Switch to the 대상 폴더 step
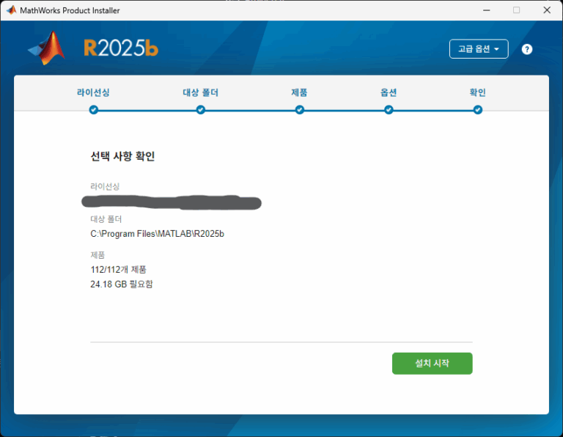The width and height of the screenshot is (563, 437). (200, 92)
